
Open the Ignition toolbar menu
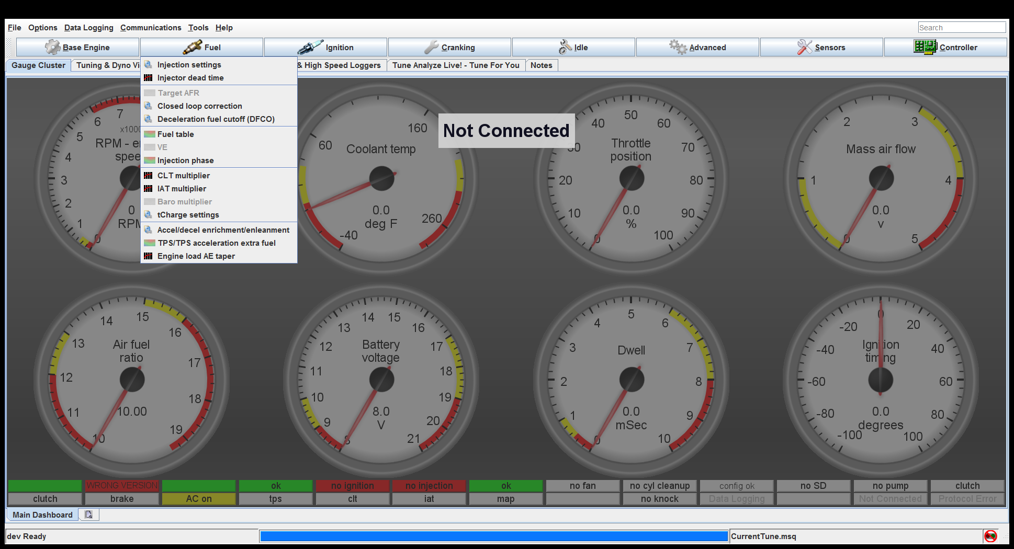click(x=325, y=47)
